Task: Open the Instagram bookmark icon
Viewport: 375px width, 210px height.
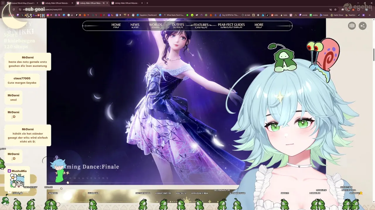Action: pos(48,15)
